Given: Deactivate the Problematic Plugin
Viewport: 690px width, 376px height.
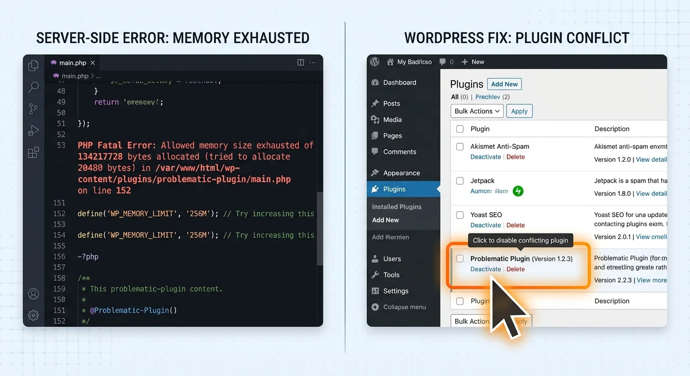Looking at the screenshot, I should point(486,269).
